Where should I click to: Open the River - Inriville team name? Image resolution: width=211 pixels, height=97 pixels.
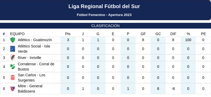click(30, 58)
